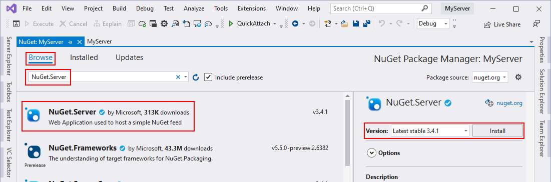Open the navigate backward history dropdown

click(x=304, y=24)
